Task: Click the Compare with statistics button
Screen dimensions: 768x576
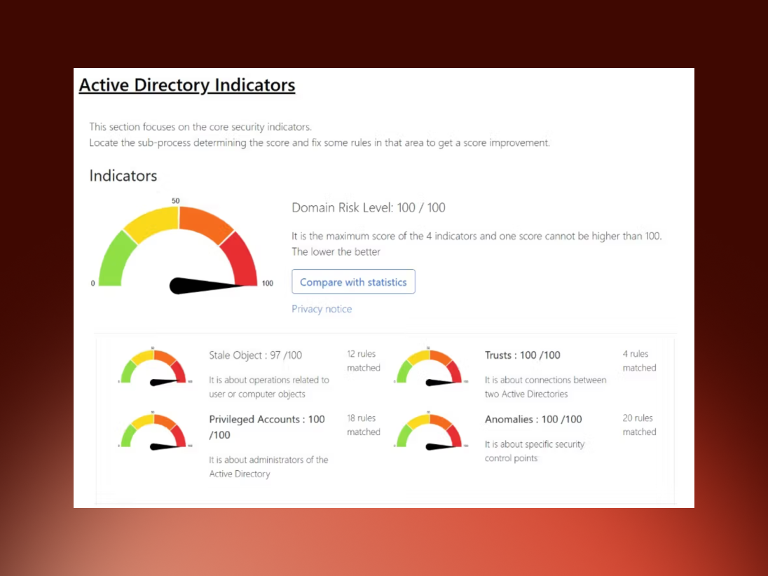Action: [353, 282]
